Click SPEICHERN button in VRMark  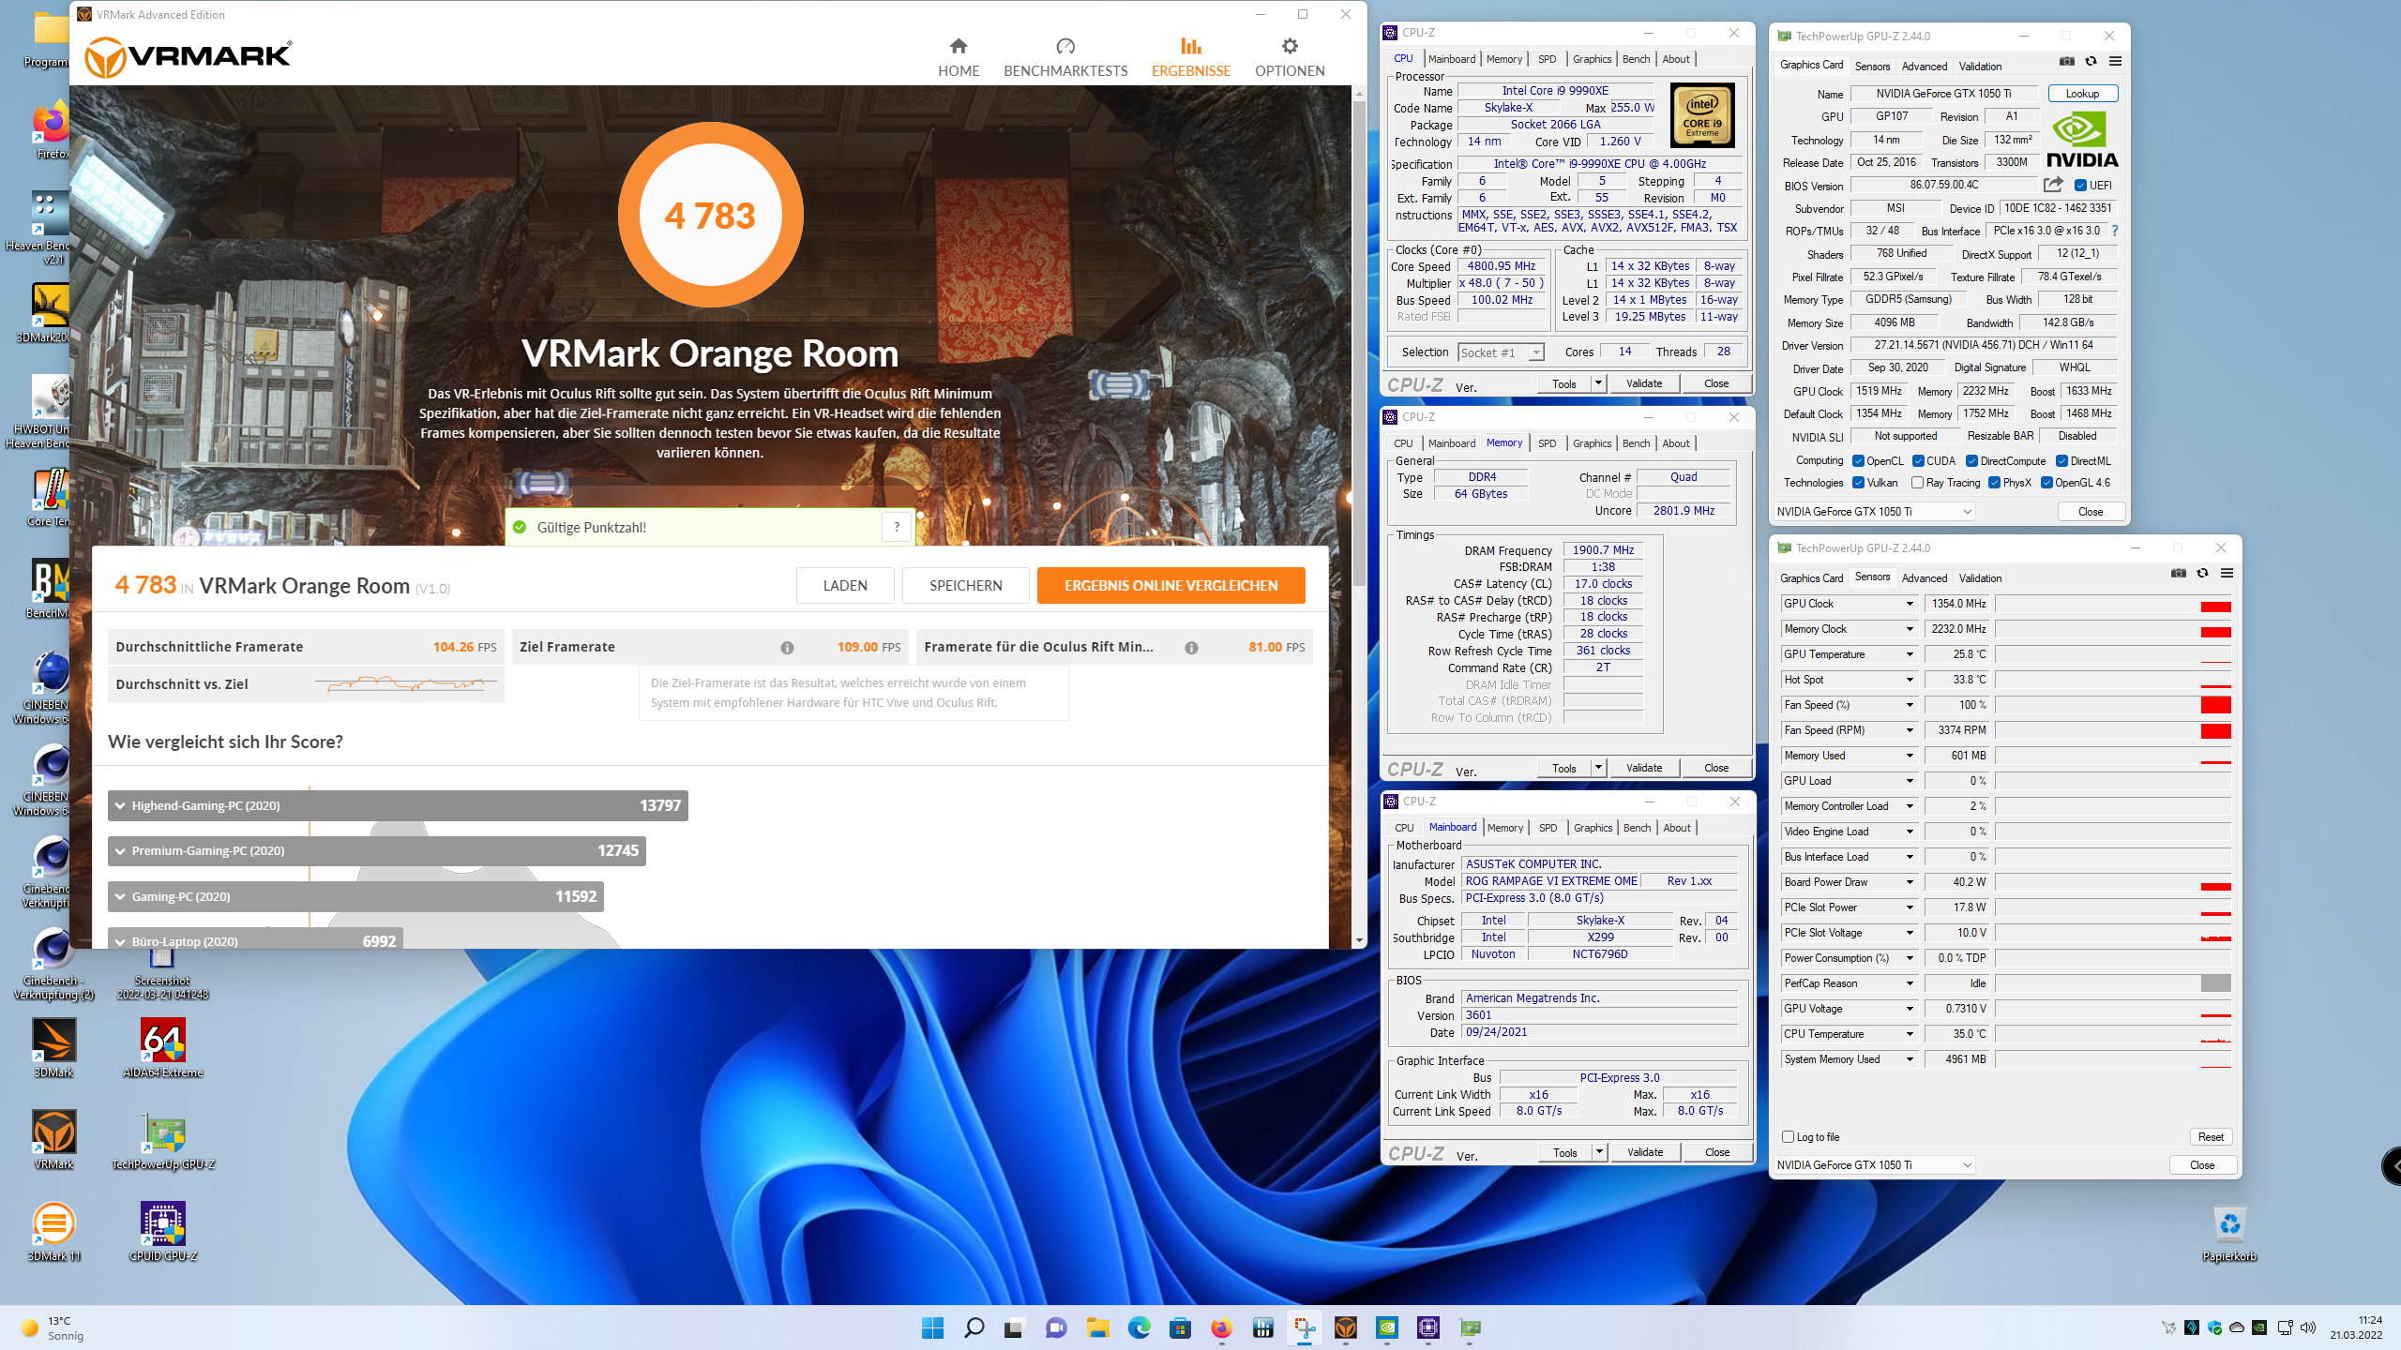coord(966,585)
